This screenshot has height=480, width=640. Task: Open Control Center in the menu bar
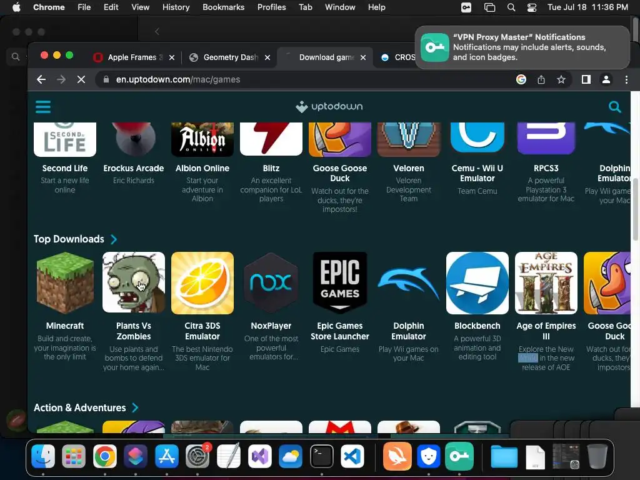(x=531, y=7)
